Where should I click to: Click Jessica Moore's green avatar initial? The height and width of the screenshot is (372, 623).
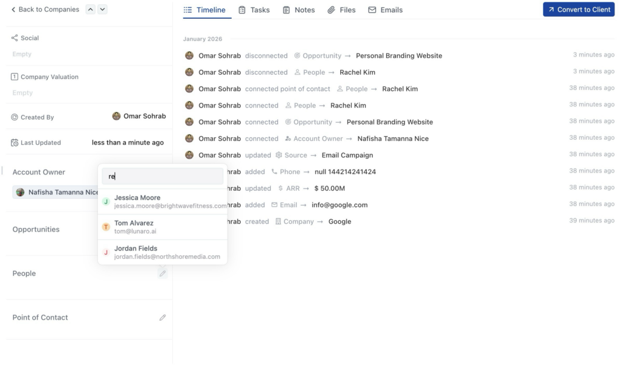coord(106,202)
